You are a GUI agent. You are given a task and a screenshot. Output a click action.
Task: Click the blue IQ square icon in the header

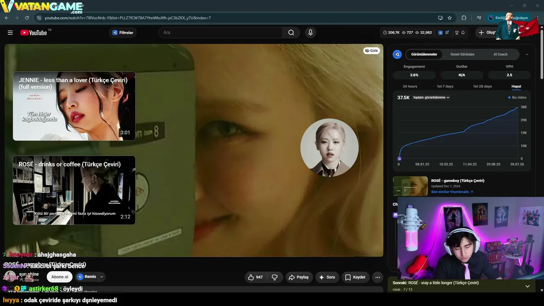point(440,33)
